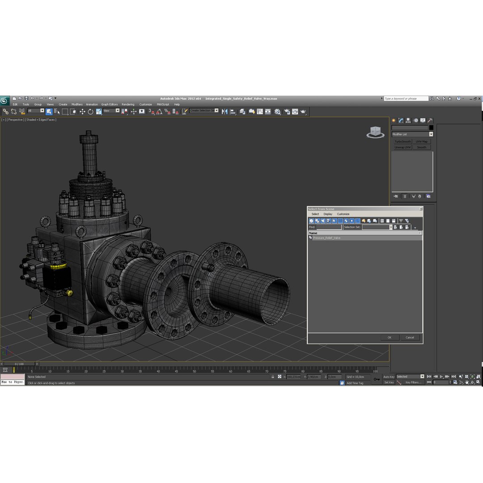Click OK in Select From Scene dialog
The width and height of the screenshot is (483, 483).
coord(390,338)
